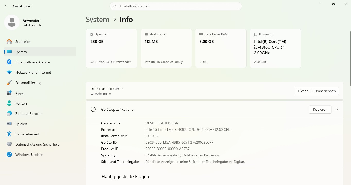Select Konten in the sidebar

(21, 103)
